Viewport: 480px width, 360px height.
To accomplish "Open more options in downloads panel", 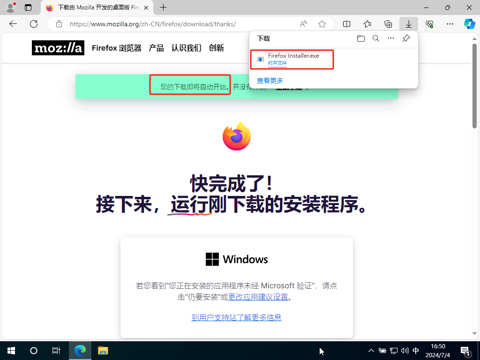I will click(391, 38).
